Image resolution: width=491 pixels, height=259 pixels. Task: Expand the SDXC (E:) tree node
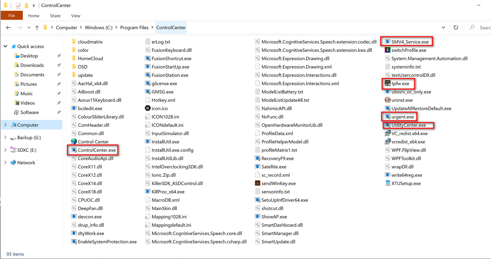point(5,150)
